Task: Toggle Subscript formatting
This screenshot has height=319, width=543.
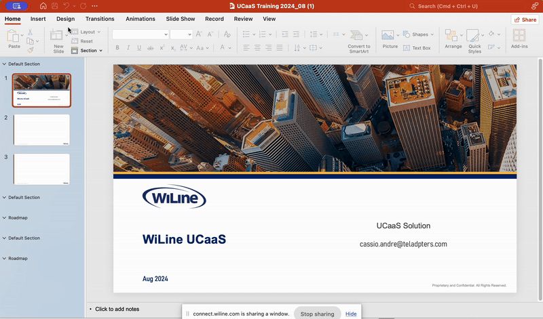Action: coord(173,47)
